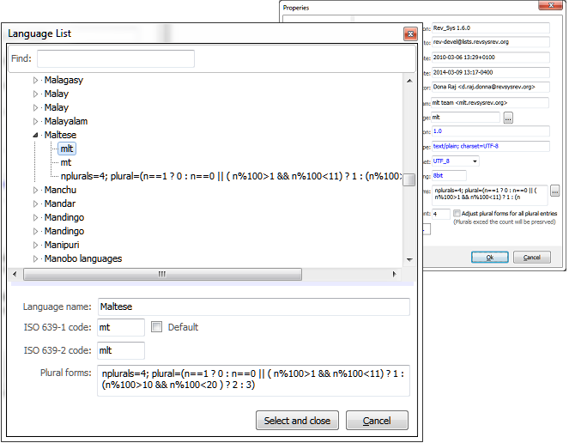Expand the Mandar tree node

(x=35, y=204)
